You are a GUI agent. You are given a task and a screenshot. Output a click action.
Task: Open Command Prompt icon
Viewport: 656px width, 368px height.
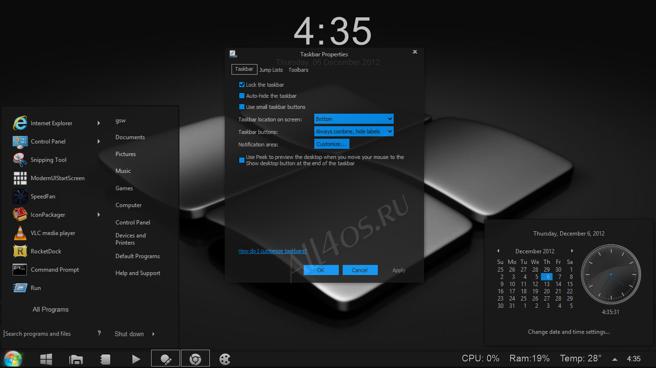(20, 270)
